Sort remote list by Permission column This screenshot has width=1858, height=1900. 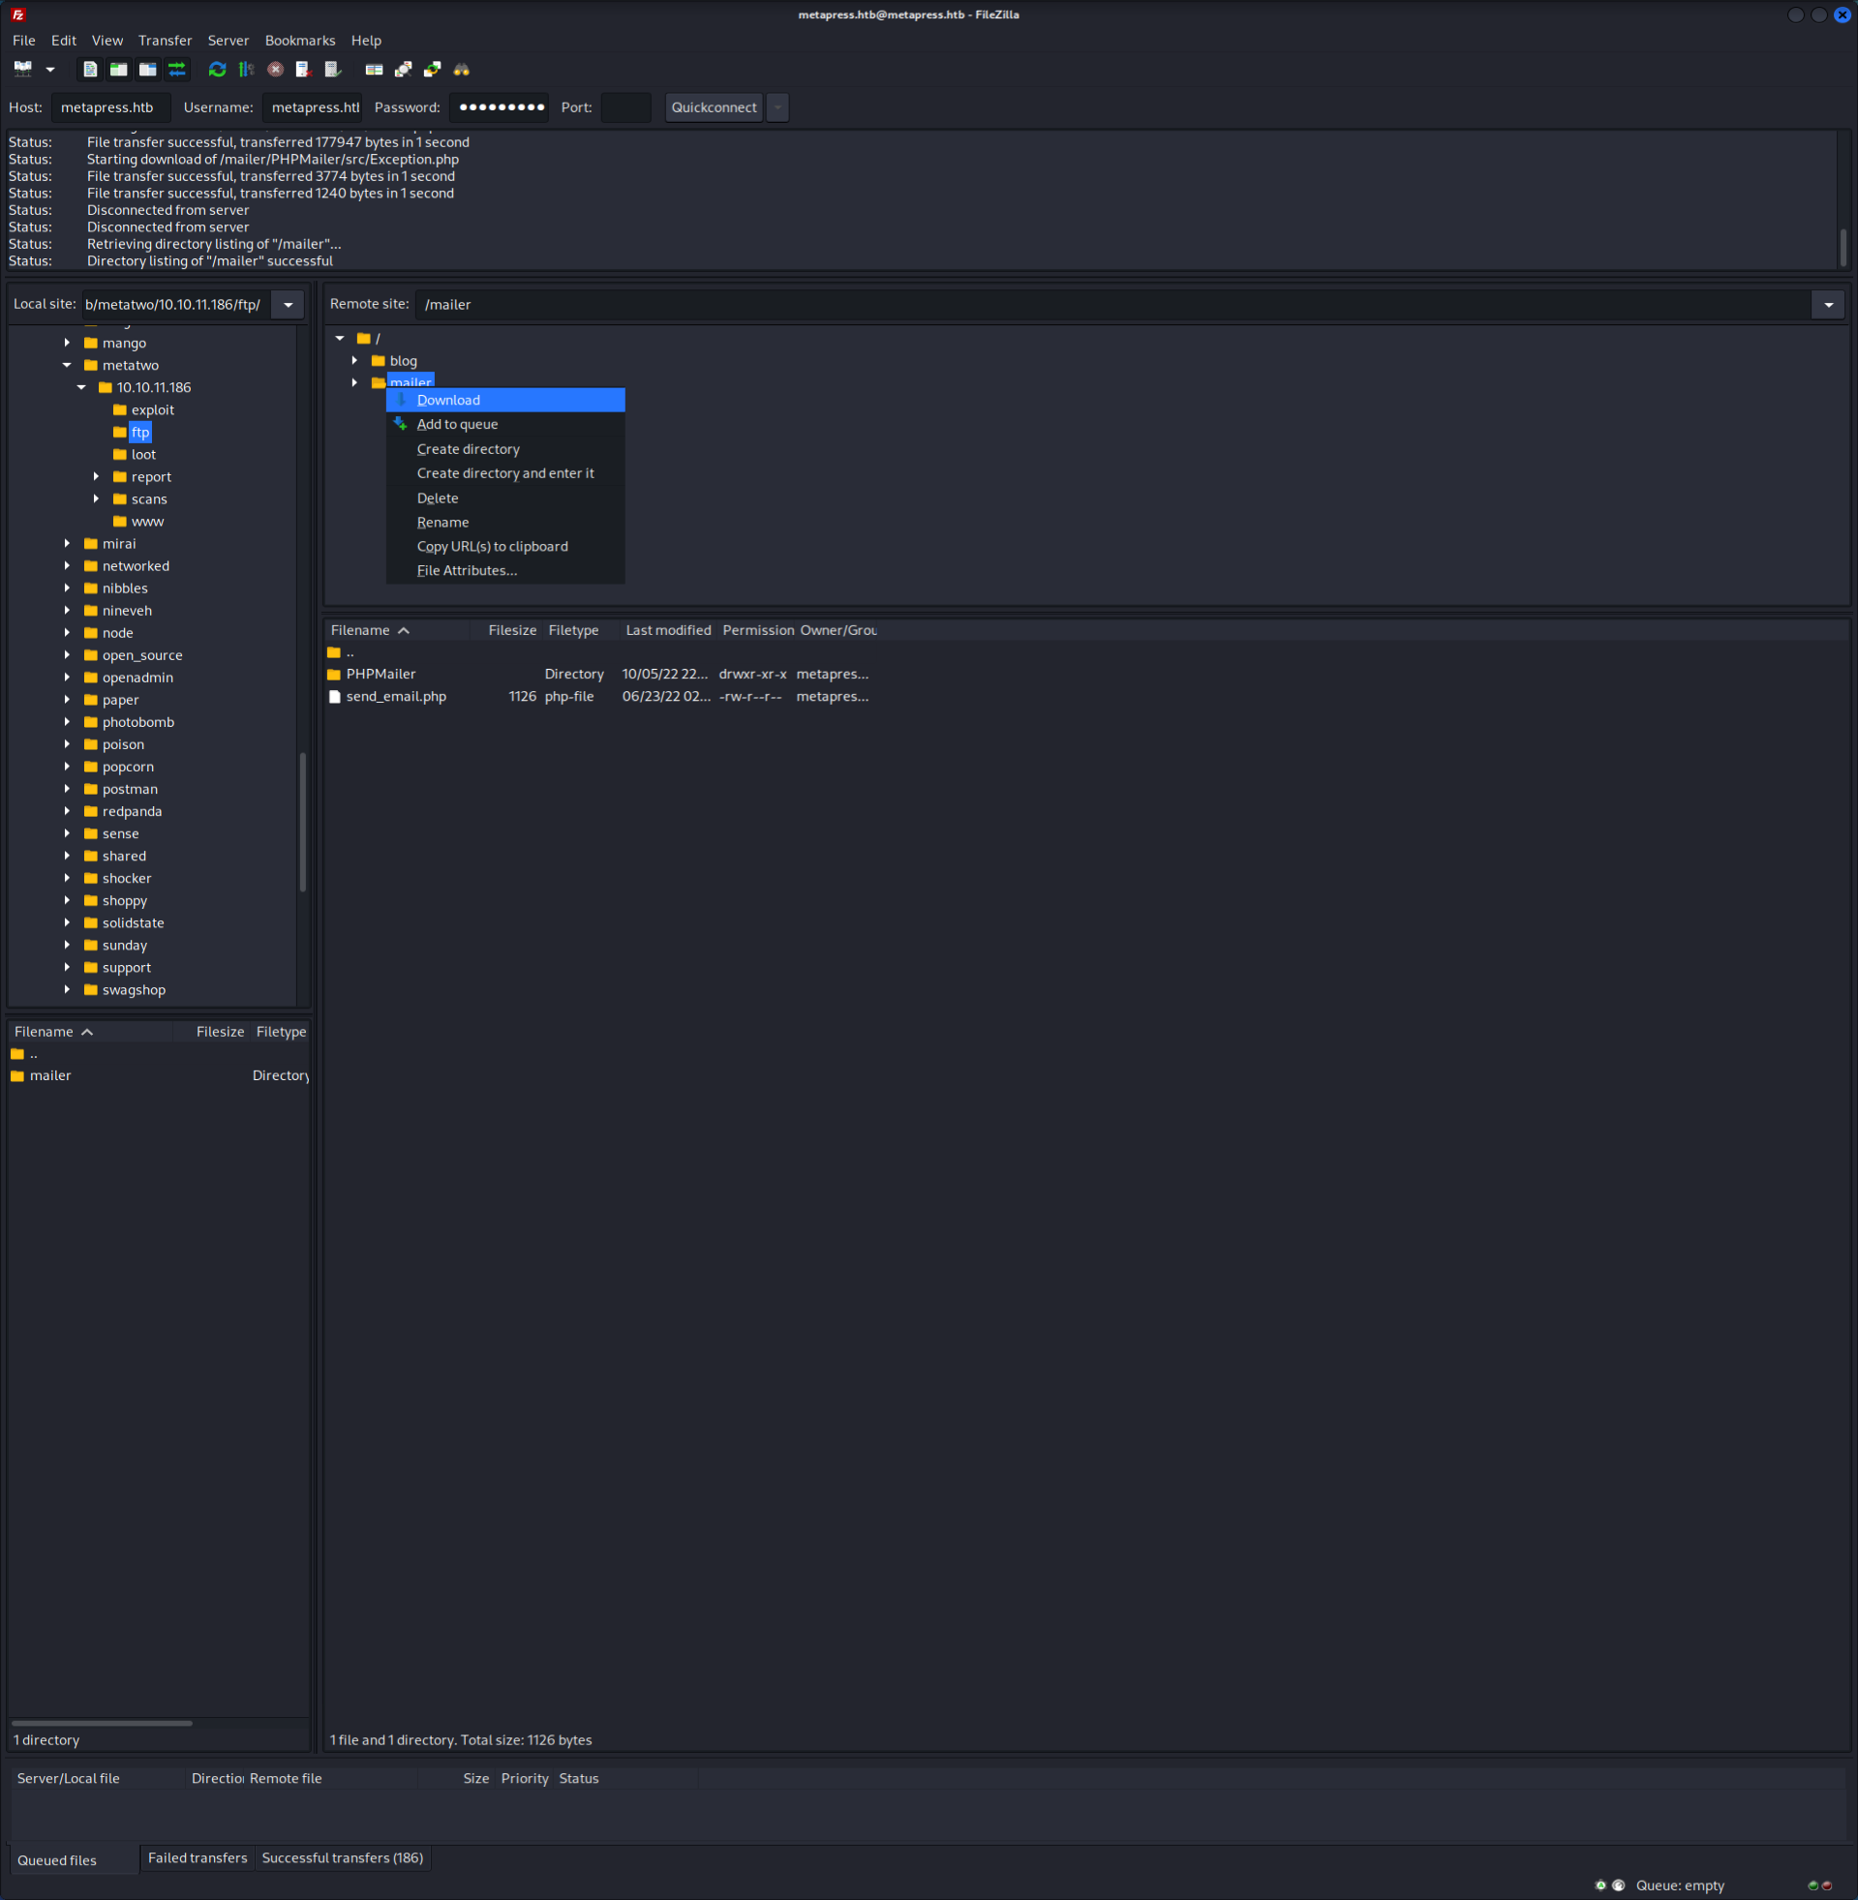click(758, 630)
